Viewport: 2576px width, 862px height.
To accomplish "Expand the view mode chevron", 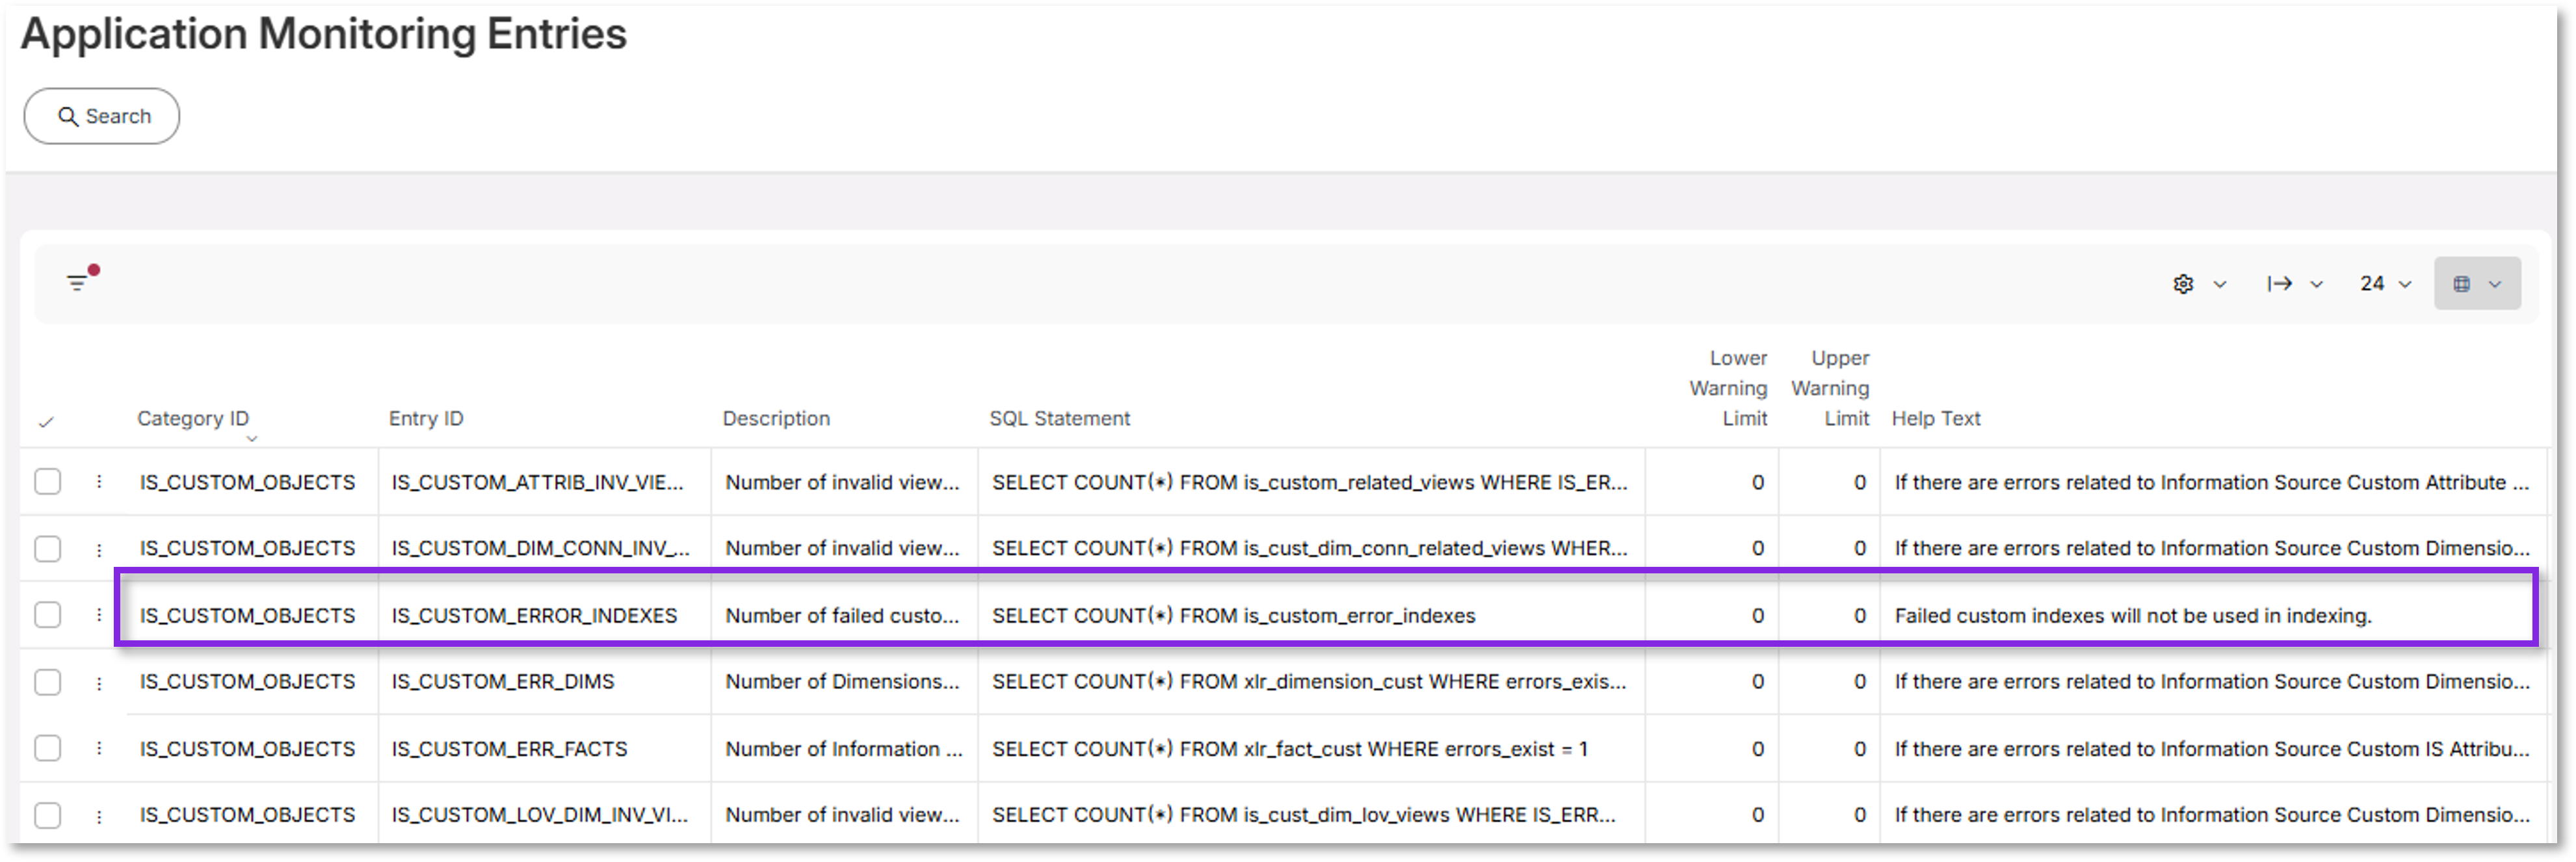I will pos(2495,285).
